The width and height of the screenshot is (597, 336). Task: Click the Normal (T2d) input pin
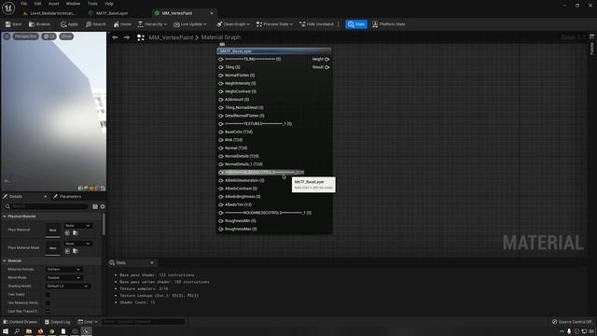tap(221, 148)
